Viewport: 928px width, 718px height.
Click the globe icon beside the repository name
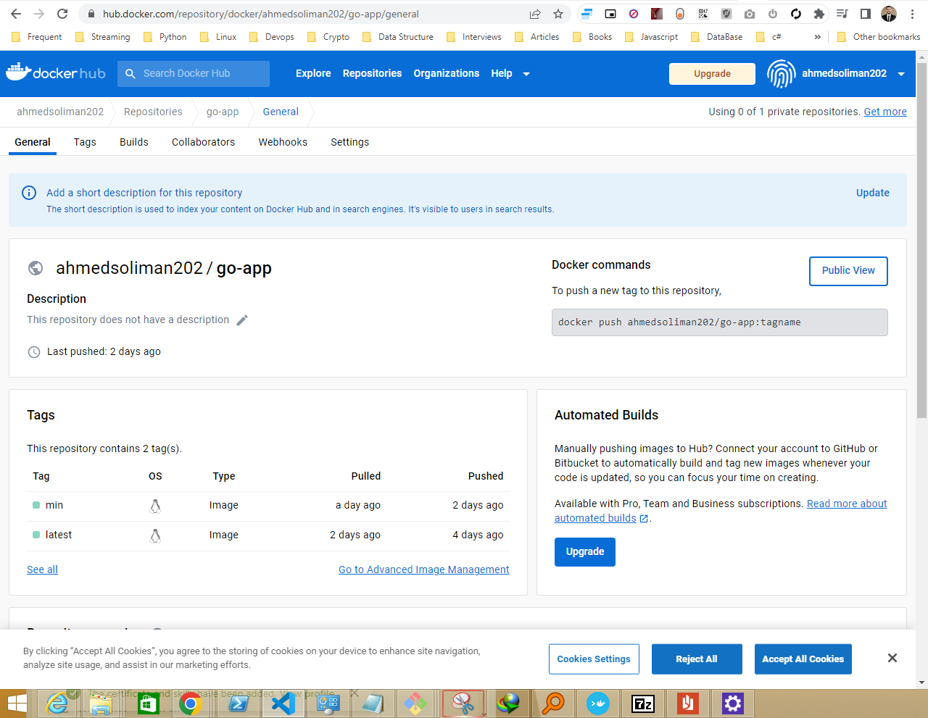(x=36, y=268)
